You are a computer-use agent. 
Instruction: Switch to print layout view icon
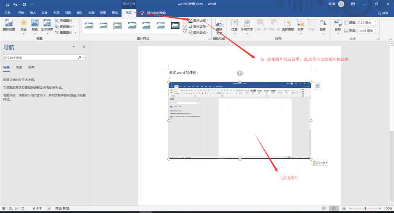[334, 208]
